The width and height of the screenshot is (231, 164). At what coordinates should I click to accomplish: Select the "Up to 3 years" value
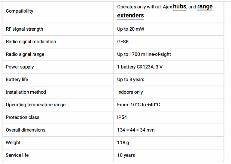point(130,80)
